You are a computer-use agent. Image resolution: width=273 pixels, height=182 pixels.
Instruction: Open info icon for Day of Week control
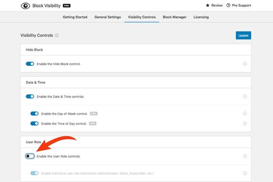pyautogui.click(x=245, y=114)
